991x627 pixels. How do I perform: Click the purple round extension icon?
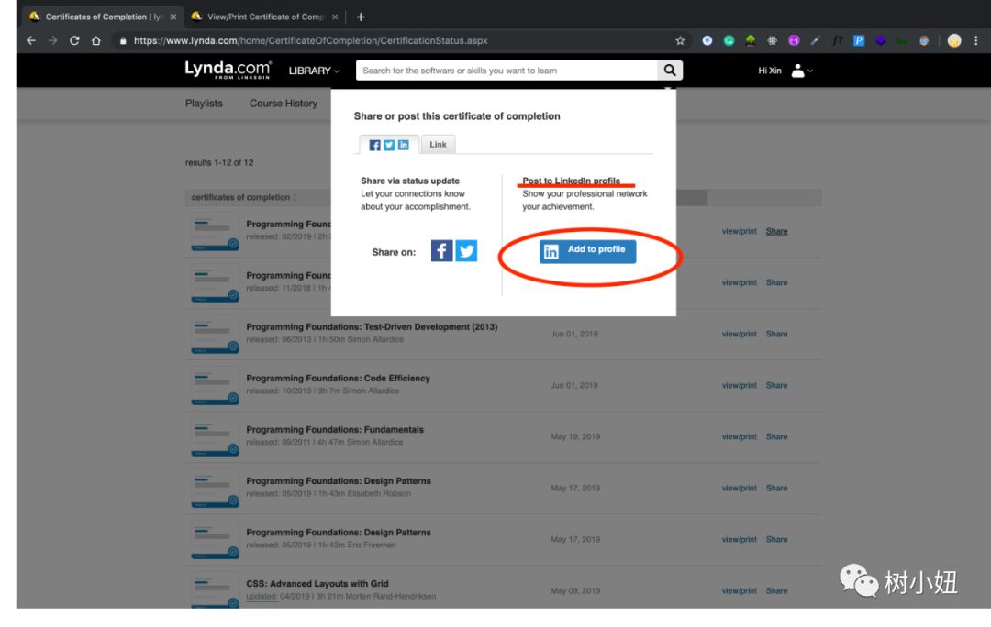click(x=794, y=40)
